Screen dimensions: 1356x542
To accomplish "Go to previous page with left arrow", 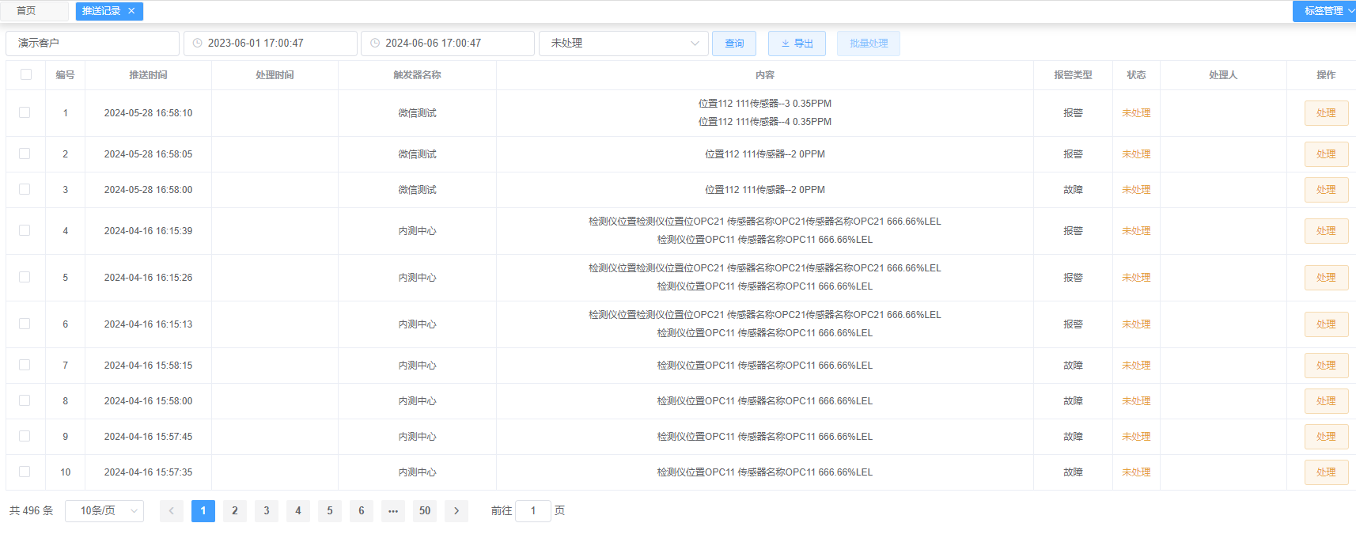I will pos(172,511).
